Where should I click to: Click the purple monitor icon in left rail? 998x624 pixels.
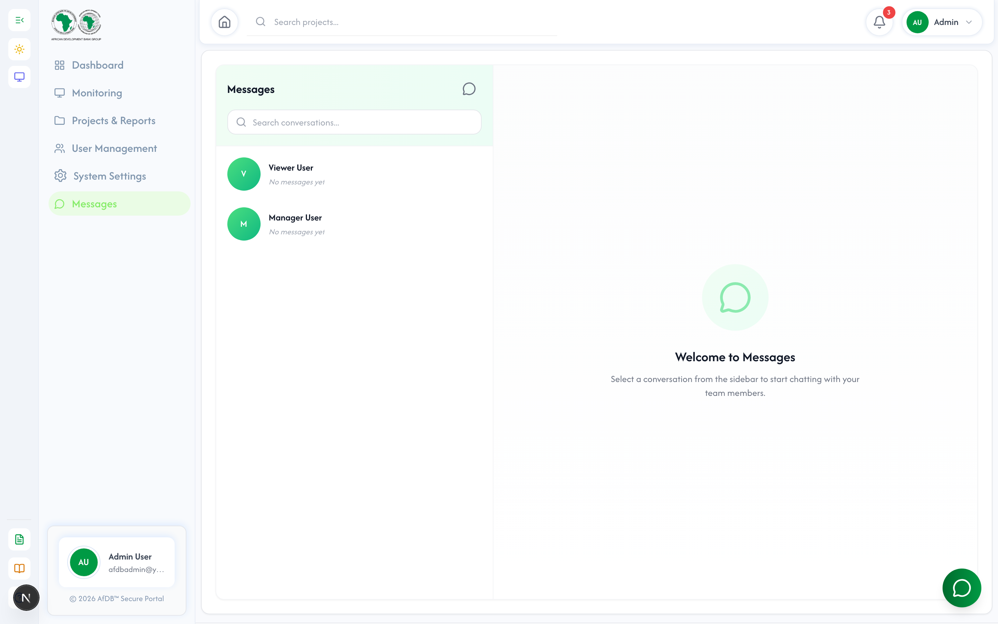[19, 77]
